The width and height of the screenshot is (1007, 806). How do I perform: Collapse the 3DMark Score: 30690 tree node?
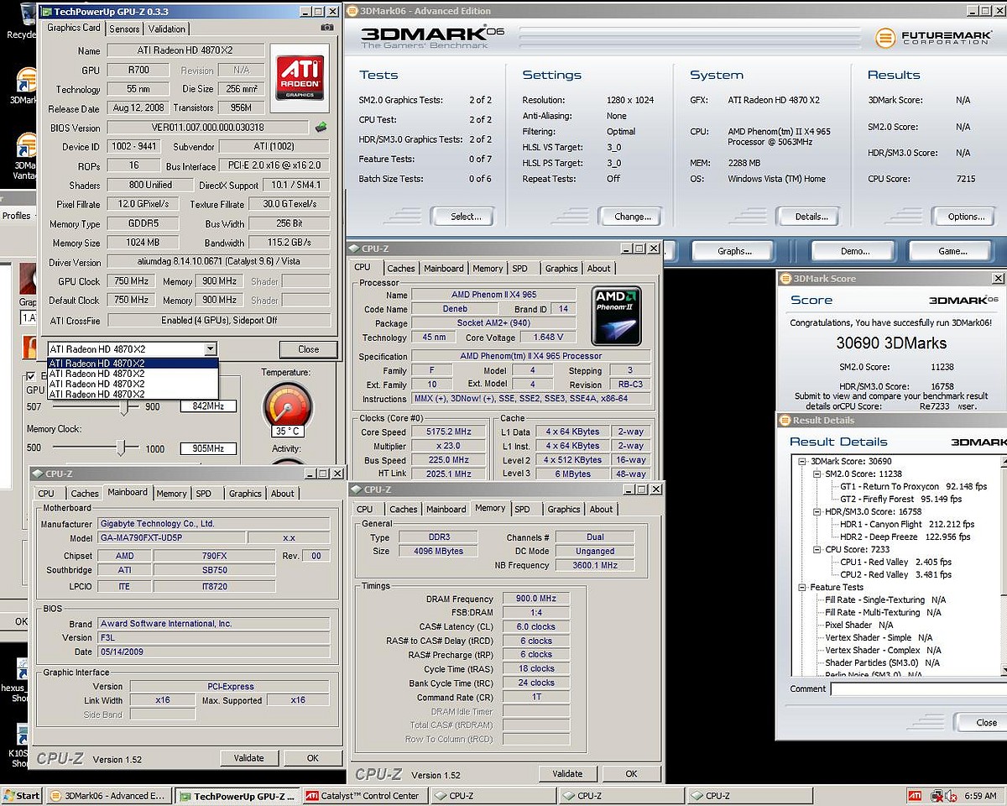point(803,461)
